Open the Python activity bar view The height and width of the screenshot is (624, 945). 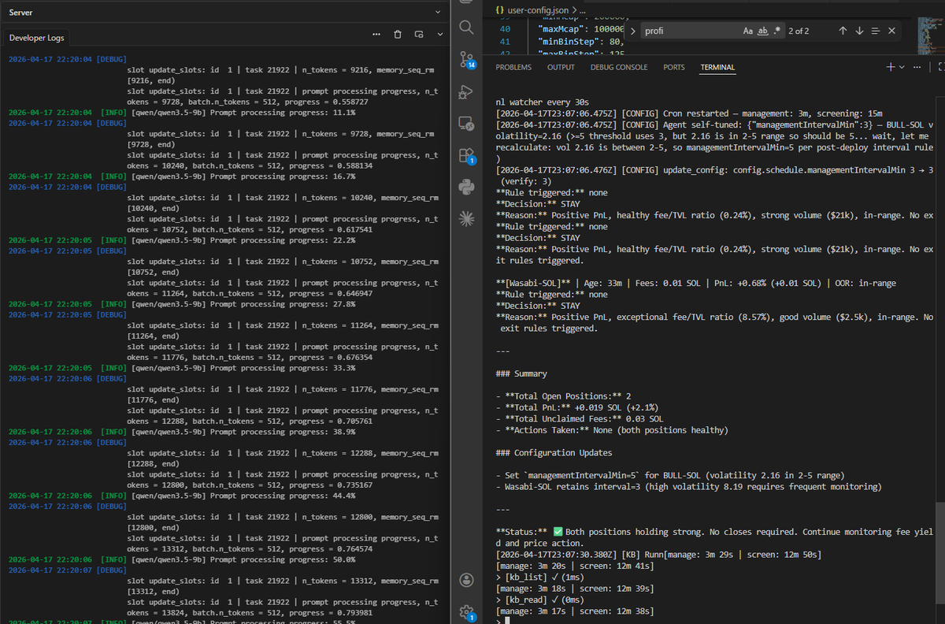click(x=465, y=187)
